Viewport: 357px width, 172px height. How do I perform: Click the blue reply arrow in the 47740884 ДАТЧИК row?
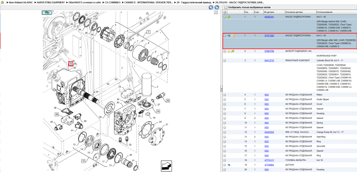pyautogui.click(x=229, y=165)
